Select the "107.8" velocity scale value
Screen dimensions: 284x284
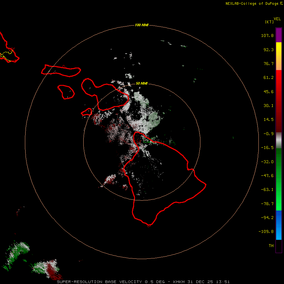(267, 35)
